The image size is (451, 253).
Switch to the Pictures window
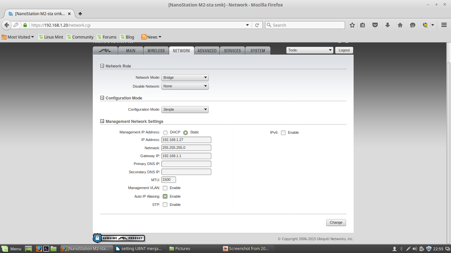[x=194, y=249]
